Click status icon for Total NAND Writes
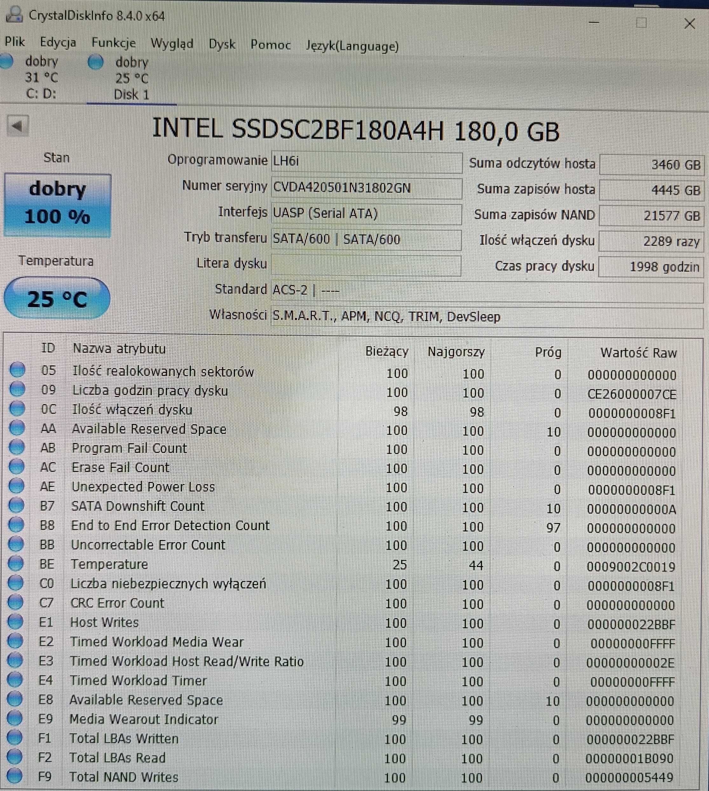The image size is (709, 791). pos(14,776)
